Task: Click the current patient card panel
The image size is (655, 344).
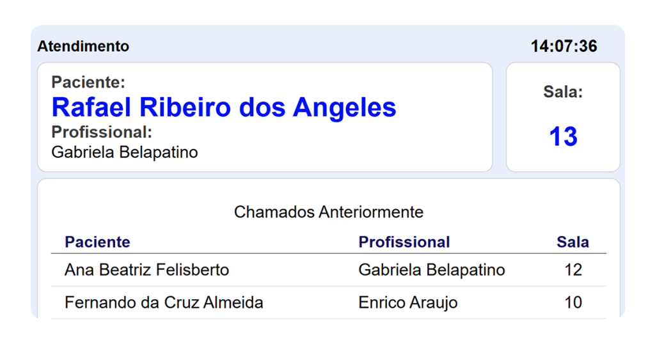Action: click(265, 117)
